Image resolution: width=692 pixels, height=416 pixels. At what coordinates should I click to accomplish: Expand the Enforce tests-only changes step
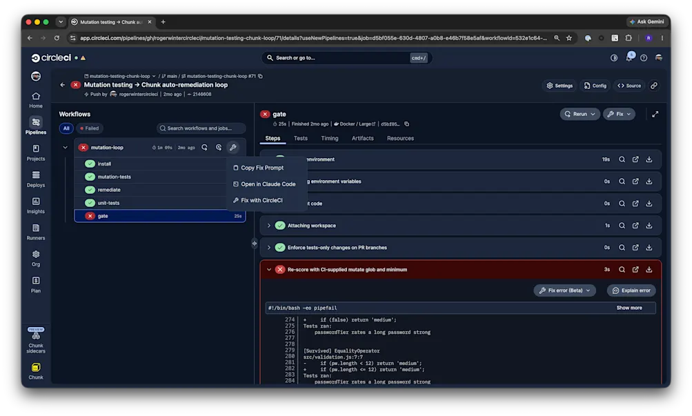pyautogui.click(x=269, y=248)
